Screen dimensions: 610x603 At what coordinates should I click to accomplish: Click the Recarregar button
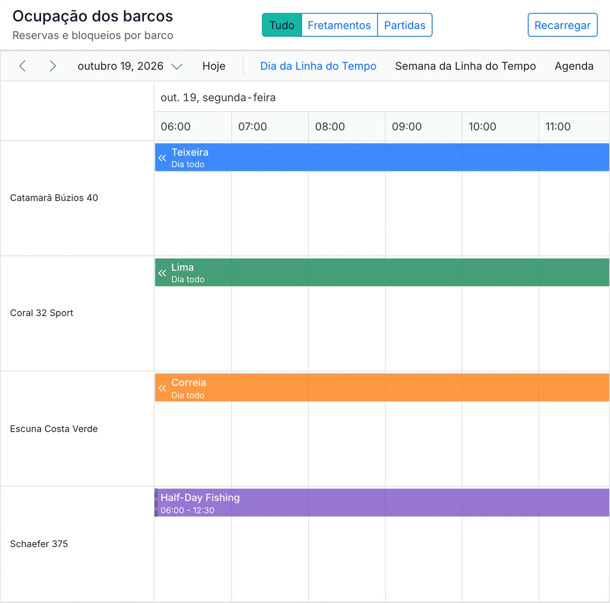pos(563,25)
